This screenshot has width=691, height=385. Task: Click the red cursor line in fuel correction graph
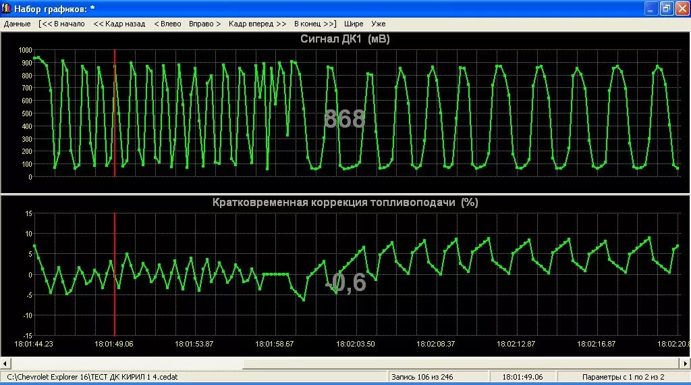[115, 274]
